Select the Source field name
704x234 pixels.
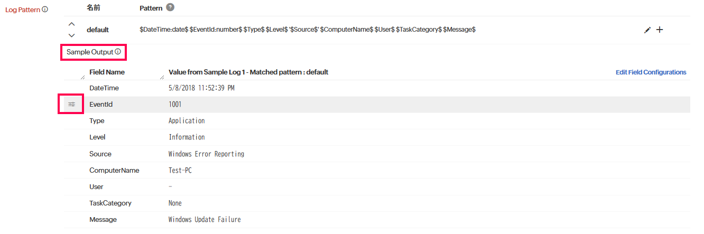tap(100, 154)
